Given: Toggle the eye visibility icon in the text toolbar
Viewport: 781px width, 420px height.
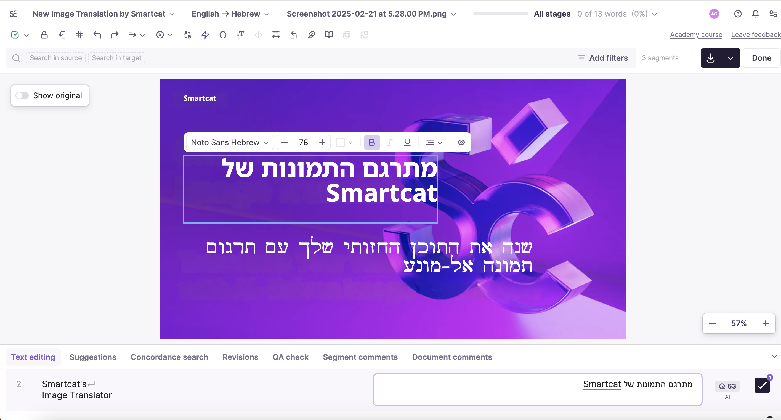Looking at the screenshot, I should click(461, 142).
